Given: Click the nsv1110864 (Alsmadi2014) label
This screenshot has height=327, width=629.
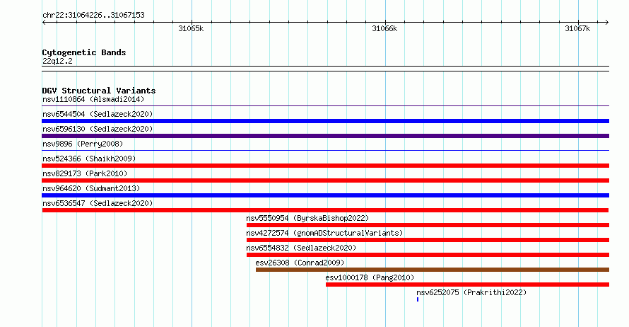Looking at the screenshot, I should coord(93,99).
